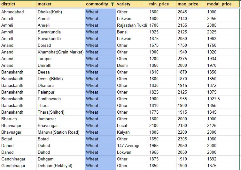Screen dimensions: 241x170
Task: Click the active green commodity filter icon
Action: 112,4
